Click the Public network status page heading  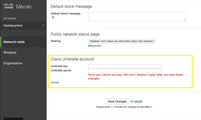click(x=75, y=34)
